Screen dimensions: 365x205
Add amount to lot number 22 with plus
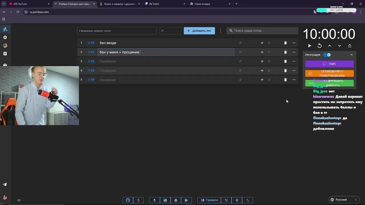click(x=262, y=61)
